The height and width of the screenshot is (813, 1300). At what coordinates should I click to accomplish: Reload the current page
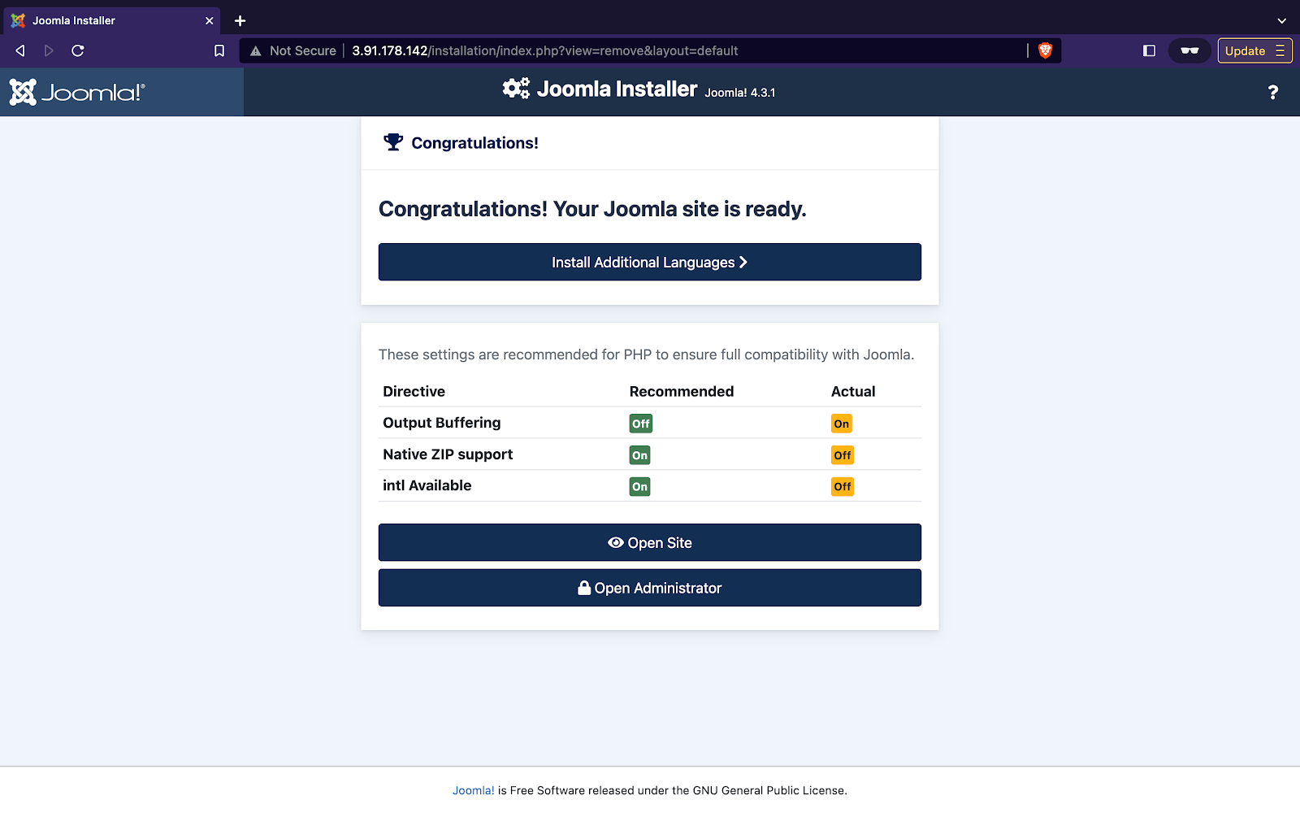tap(78, 50)
